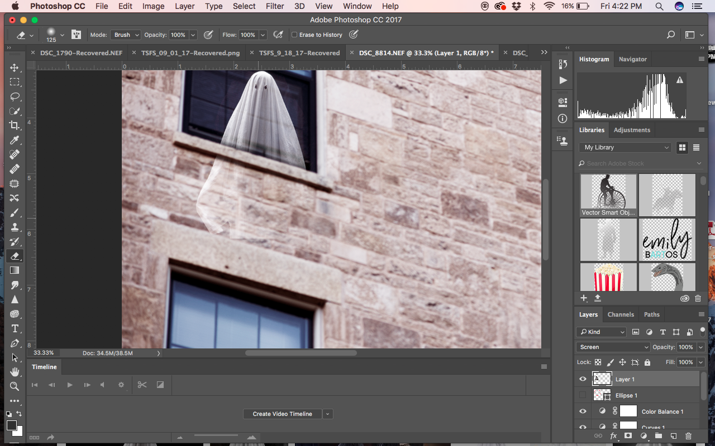The height and width of the screenshot is (446, 715).
Task: Open Create Video Timeline options arrow
Action: click(x=328, y=414)
